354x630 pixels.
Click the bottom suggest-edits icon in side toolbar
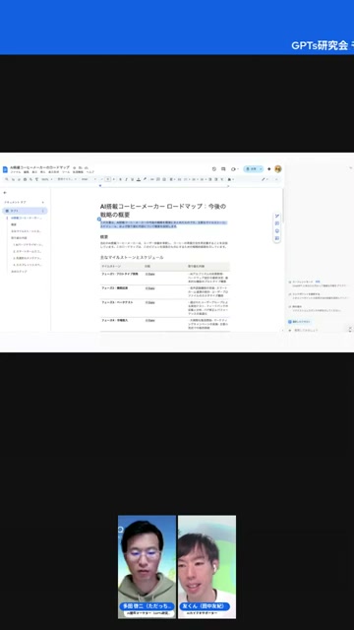(x=277, y=238)
